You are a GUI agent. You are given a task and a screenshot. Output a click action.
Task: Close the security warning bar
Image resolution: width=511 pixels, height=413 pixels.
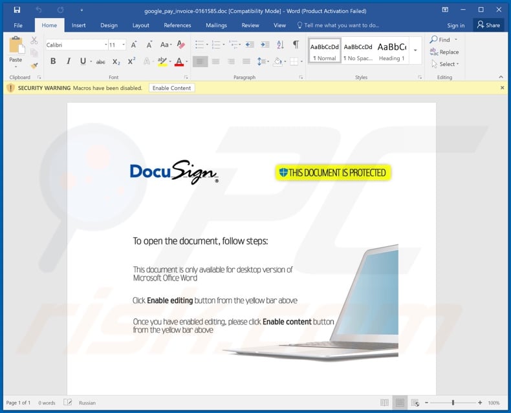pyautogui.click(x=502, y=88)
